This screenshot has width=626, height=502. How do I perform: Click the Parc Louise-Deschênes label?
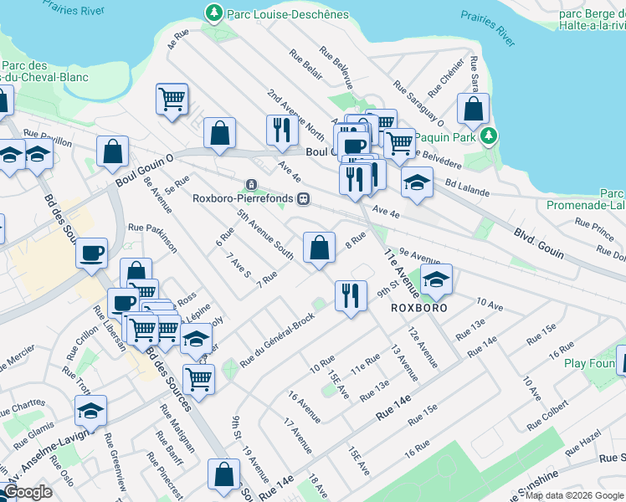pyautogui.click(x=288, y=14)
